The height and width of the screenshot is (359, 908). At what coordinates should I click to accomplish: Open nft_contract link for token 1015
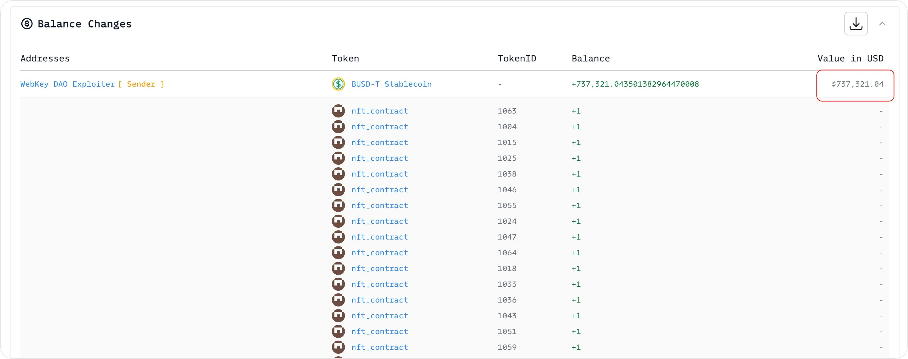click(380, 142)
